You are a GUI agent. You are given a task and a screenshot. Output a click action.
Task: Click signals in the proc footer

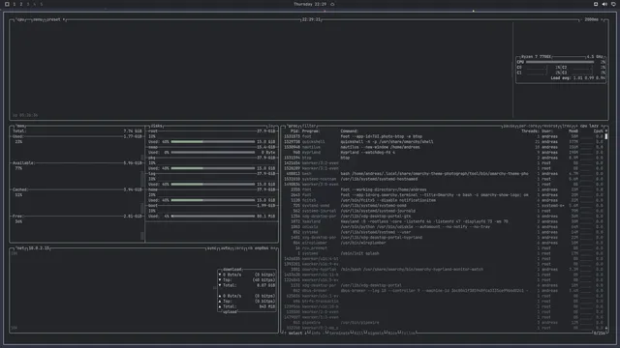tap(375, 333)
